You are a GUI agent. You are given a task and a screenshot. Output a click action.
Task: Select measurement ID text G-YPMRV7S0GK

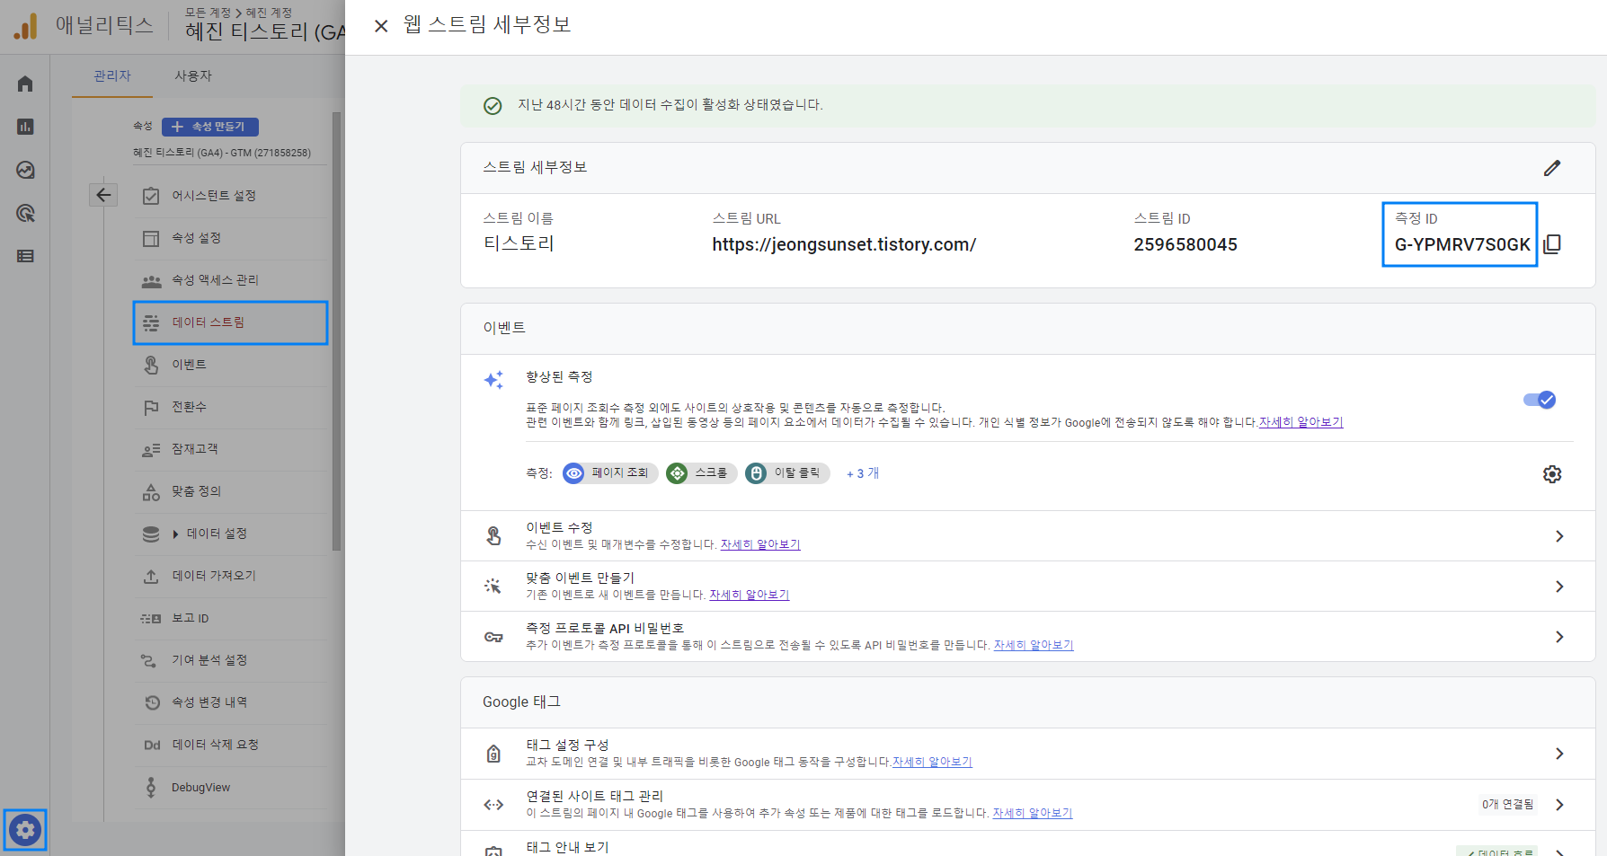[x=1462, y=244]
